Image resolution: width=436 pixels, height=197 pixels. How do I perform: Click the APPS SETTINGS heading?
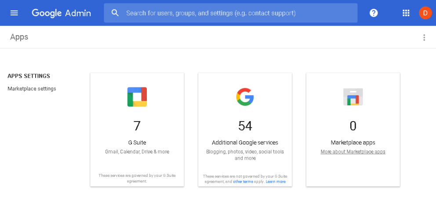29,76
